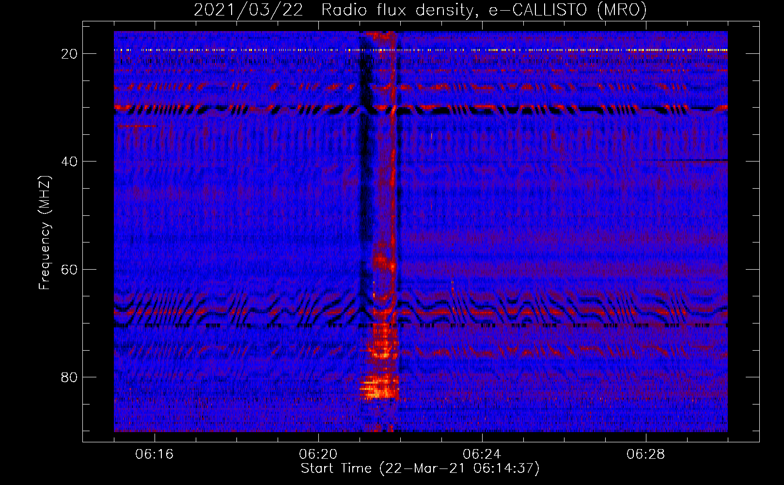Click the '60' frequency tick label
This screenshot has width=784, height=485.
click(x=70, y=269)
